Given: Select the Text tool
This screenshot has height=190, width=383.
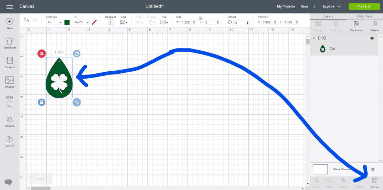Looking at the screenshot, I should coord(10,101).
